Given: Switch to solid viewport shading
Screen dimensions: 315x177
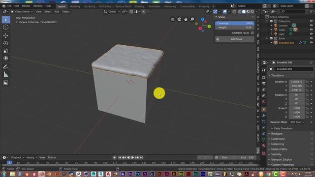Looking at the screenshot, I should click(244, 12).
